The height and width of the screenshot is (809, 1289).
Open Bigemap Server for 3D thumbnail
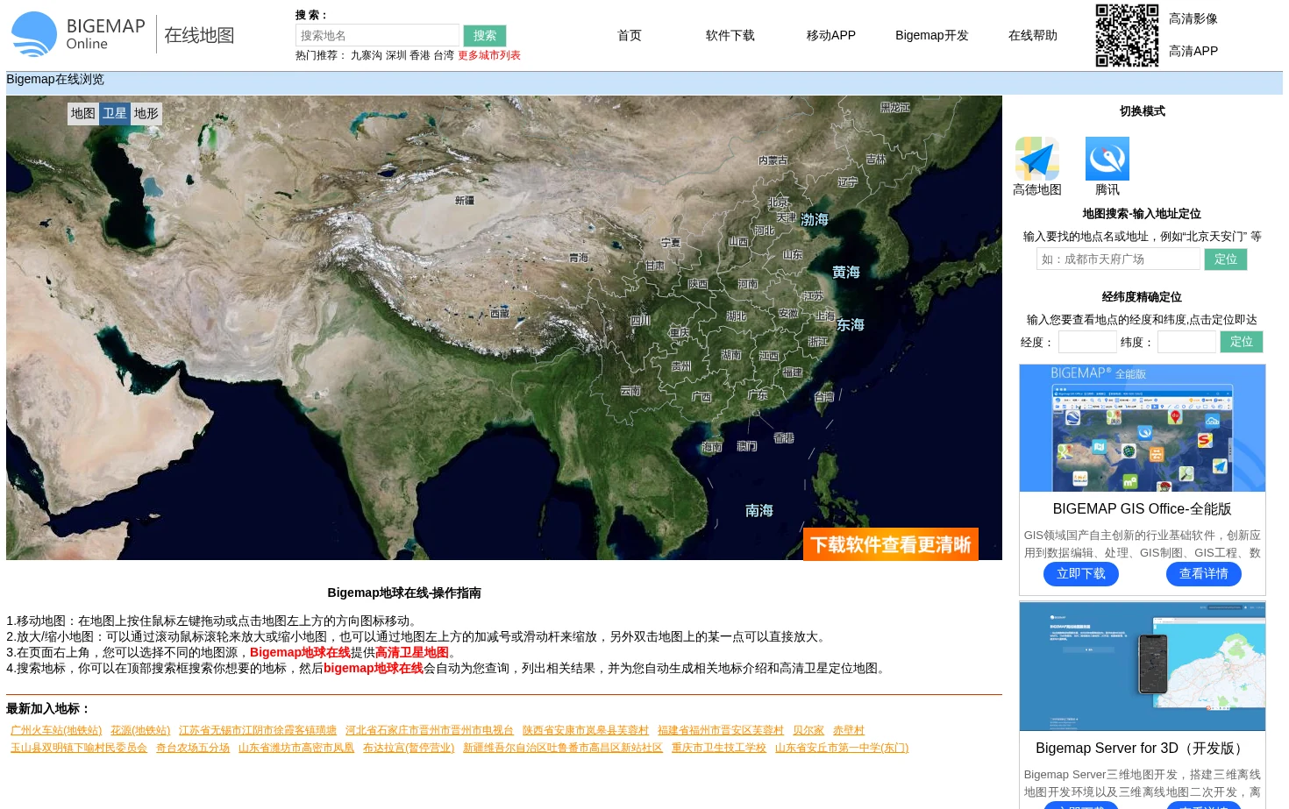[x=1143, y=666]
